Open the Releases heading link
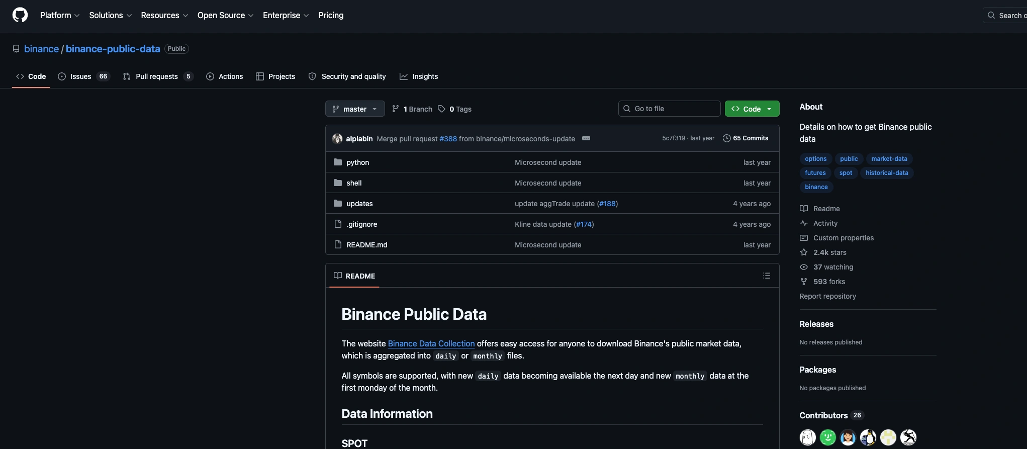The image size is (1027, 449). point(816,324)
